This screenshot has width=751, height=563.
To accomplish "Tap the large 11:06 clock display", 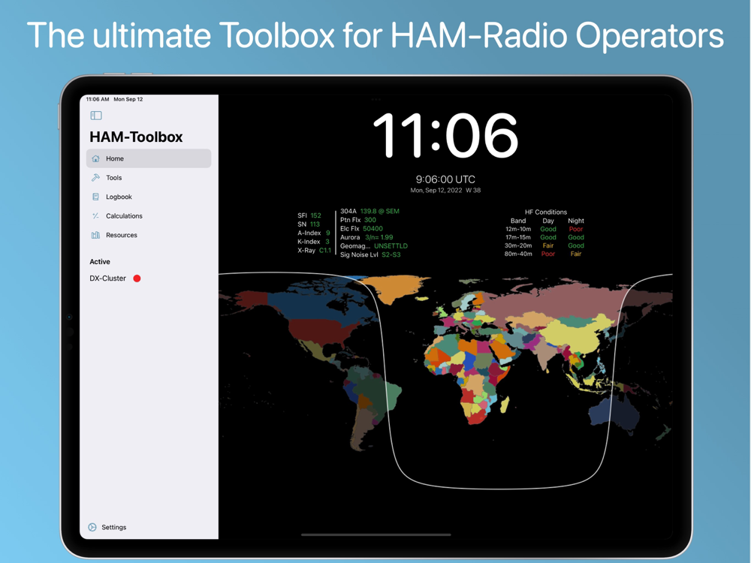I will tap(445, 136).
